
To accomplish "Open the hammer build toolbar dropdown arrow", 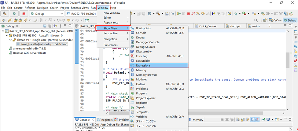I will 163,13.
